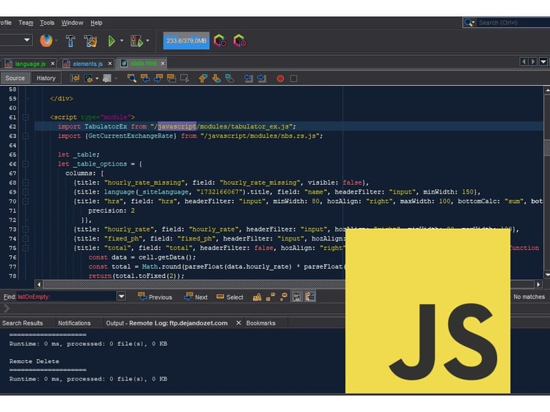Open the Firefox browser dropdown arrow
The height and width of the screenshot is (412, 550).
coord(56,40)
